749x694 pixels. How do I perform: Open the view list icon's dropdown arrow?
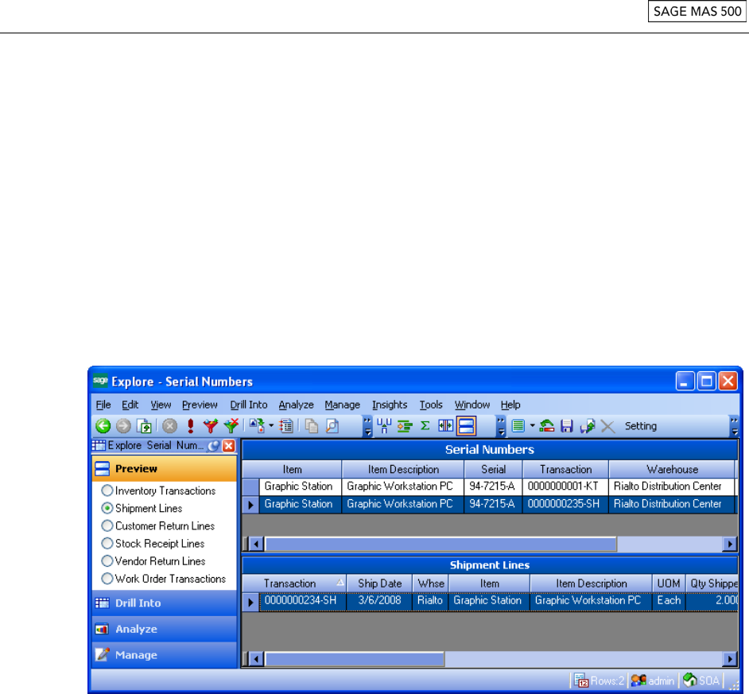pos(532,425)
